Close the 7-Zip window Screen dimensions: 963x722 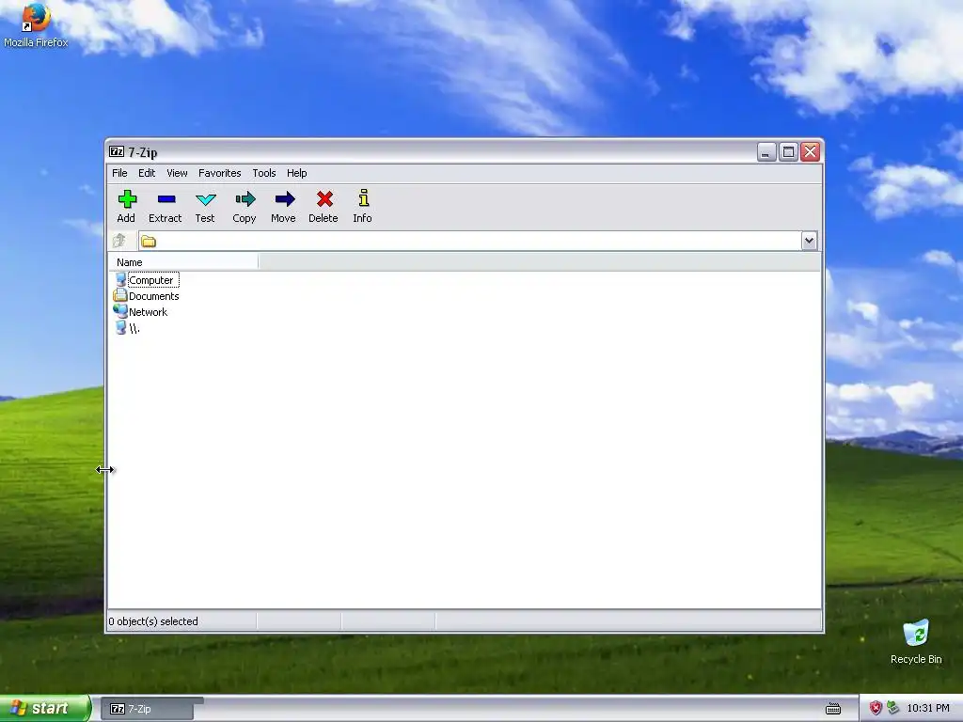(810, 151)
